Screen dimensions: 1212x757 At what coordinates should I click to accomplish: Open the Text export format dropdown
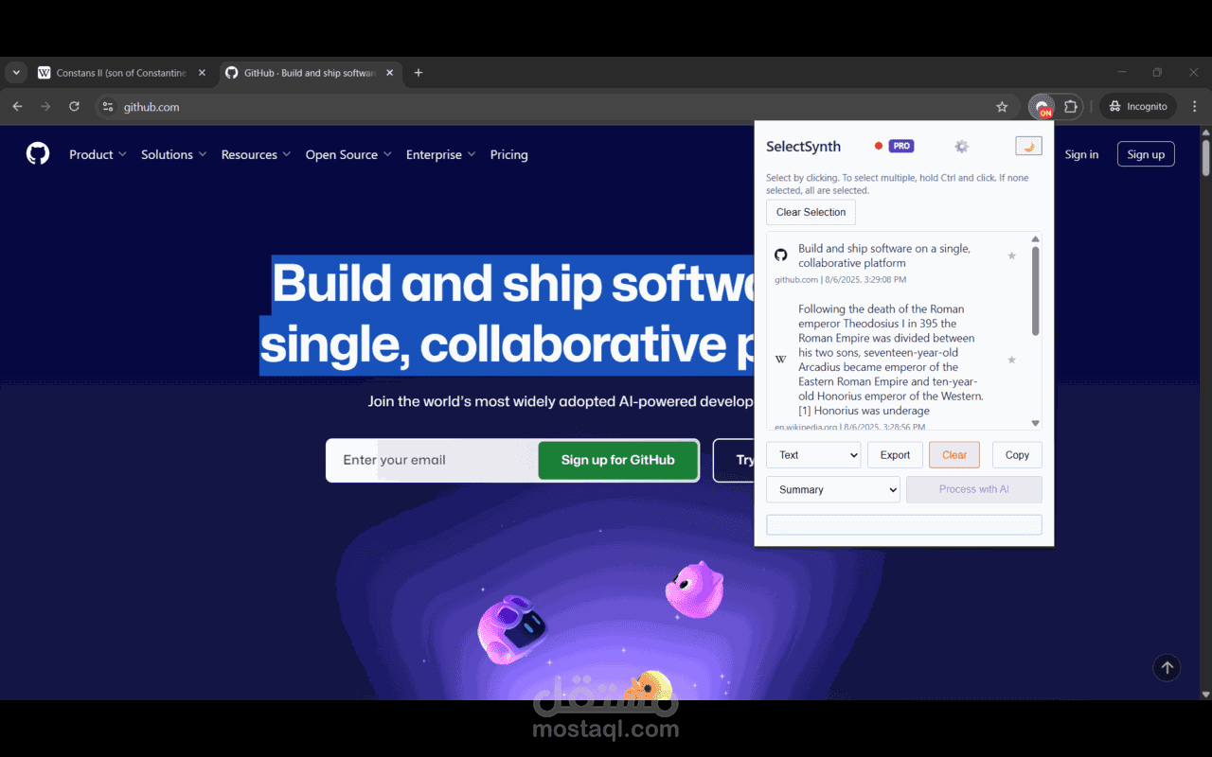(813, 455)
